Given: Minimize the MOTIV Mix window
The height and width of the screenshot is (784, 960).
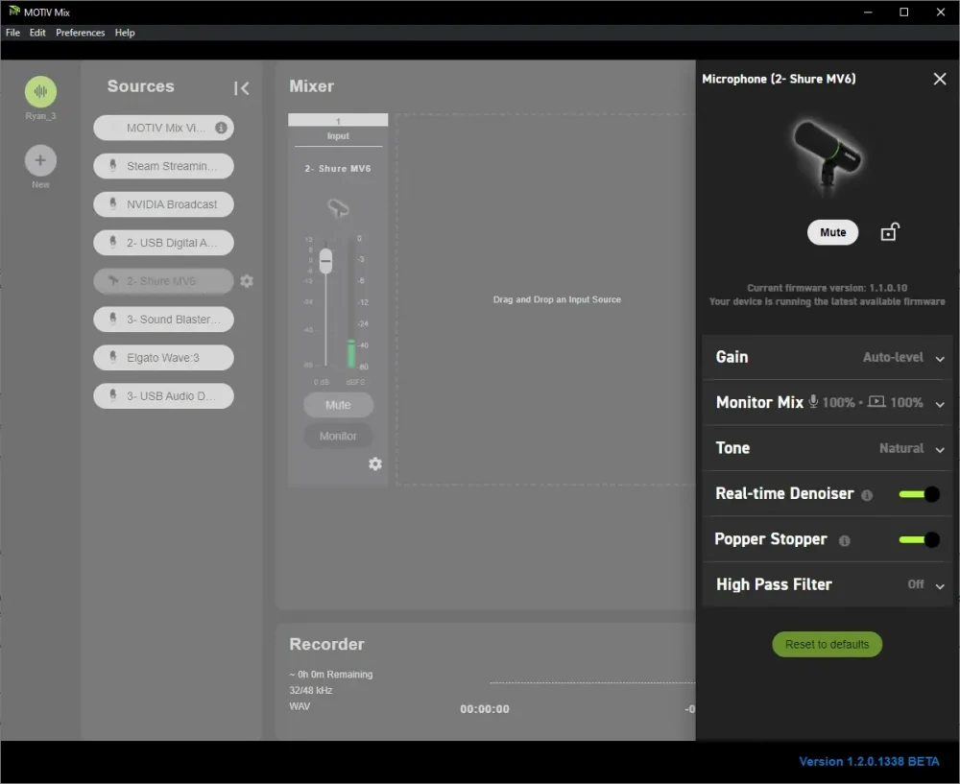Looking at the screenshot, I should point(868,12).
